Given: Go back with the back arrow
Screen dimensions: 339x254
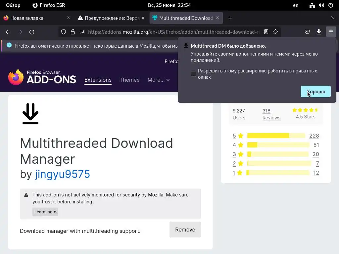Looking at the screenshot, I should 8,32.
